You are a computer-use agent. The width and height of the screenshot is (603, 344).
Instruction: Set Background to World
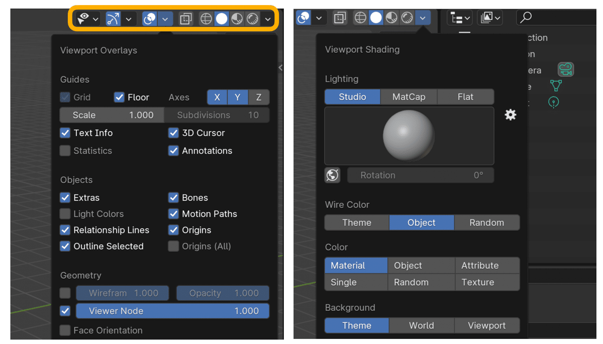[422, 325]
